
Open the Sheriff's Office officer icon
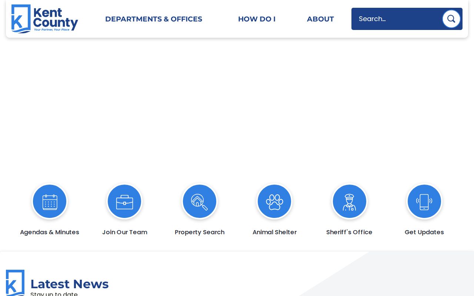pos(349,202)
